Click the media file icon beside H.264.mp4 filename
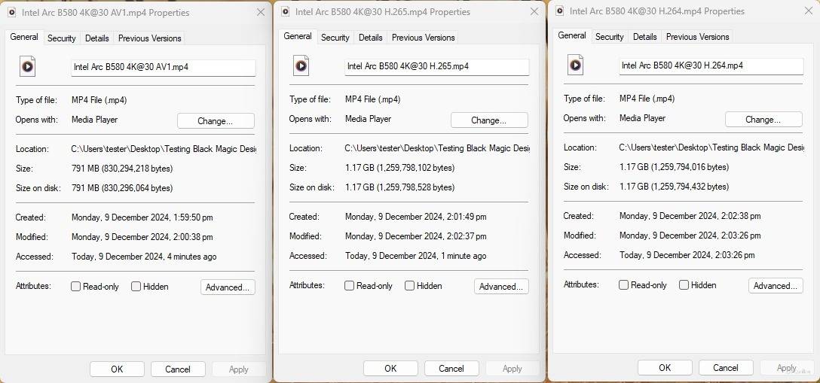The width and height of the screenshot is (820, 383). click(x=575, y=65)
